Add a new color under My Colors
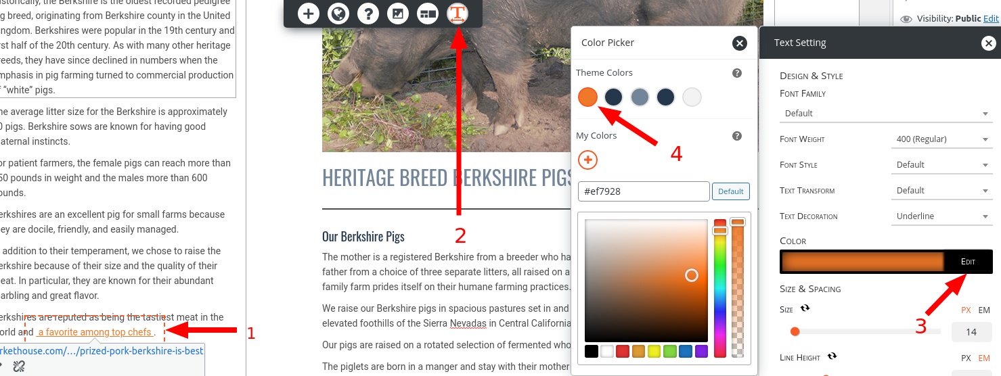Viewport: 1001px width, 376px height. 587,160
